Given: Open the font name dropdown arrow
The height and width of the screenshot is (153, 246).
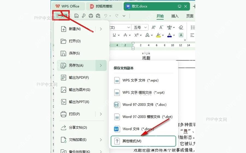Looking at the screenshot, I should pyautogui.click(x=129, y=27).
